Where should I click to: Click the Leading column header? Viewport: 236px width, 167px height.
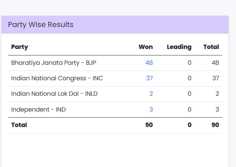click(179, 47)
